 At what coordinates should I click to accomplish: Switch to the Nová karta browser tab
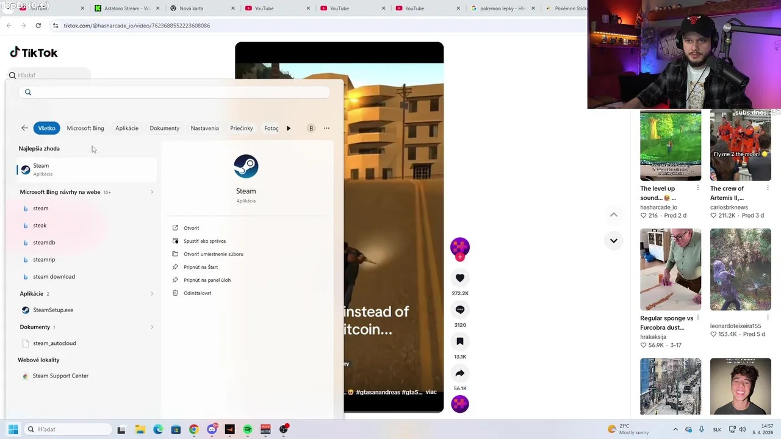(202, 9)
